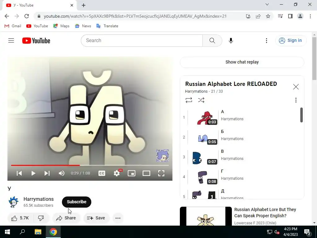Share this page icon in address bar
The height and width of the screenshot is (238, 317).
258,16
